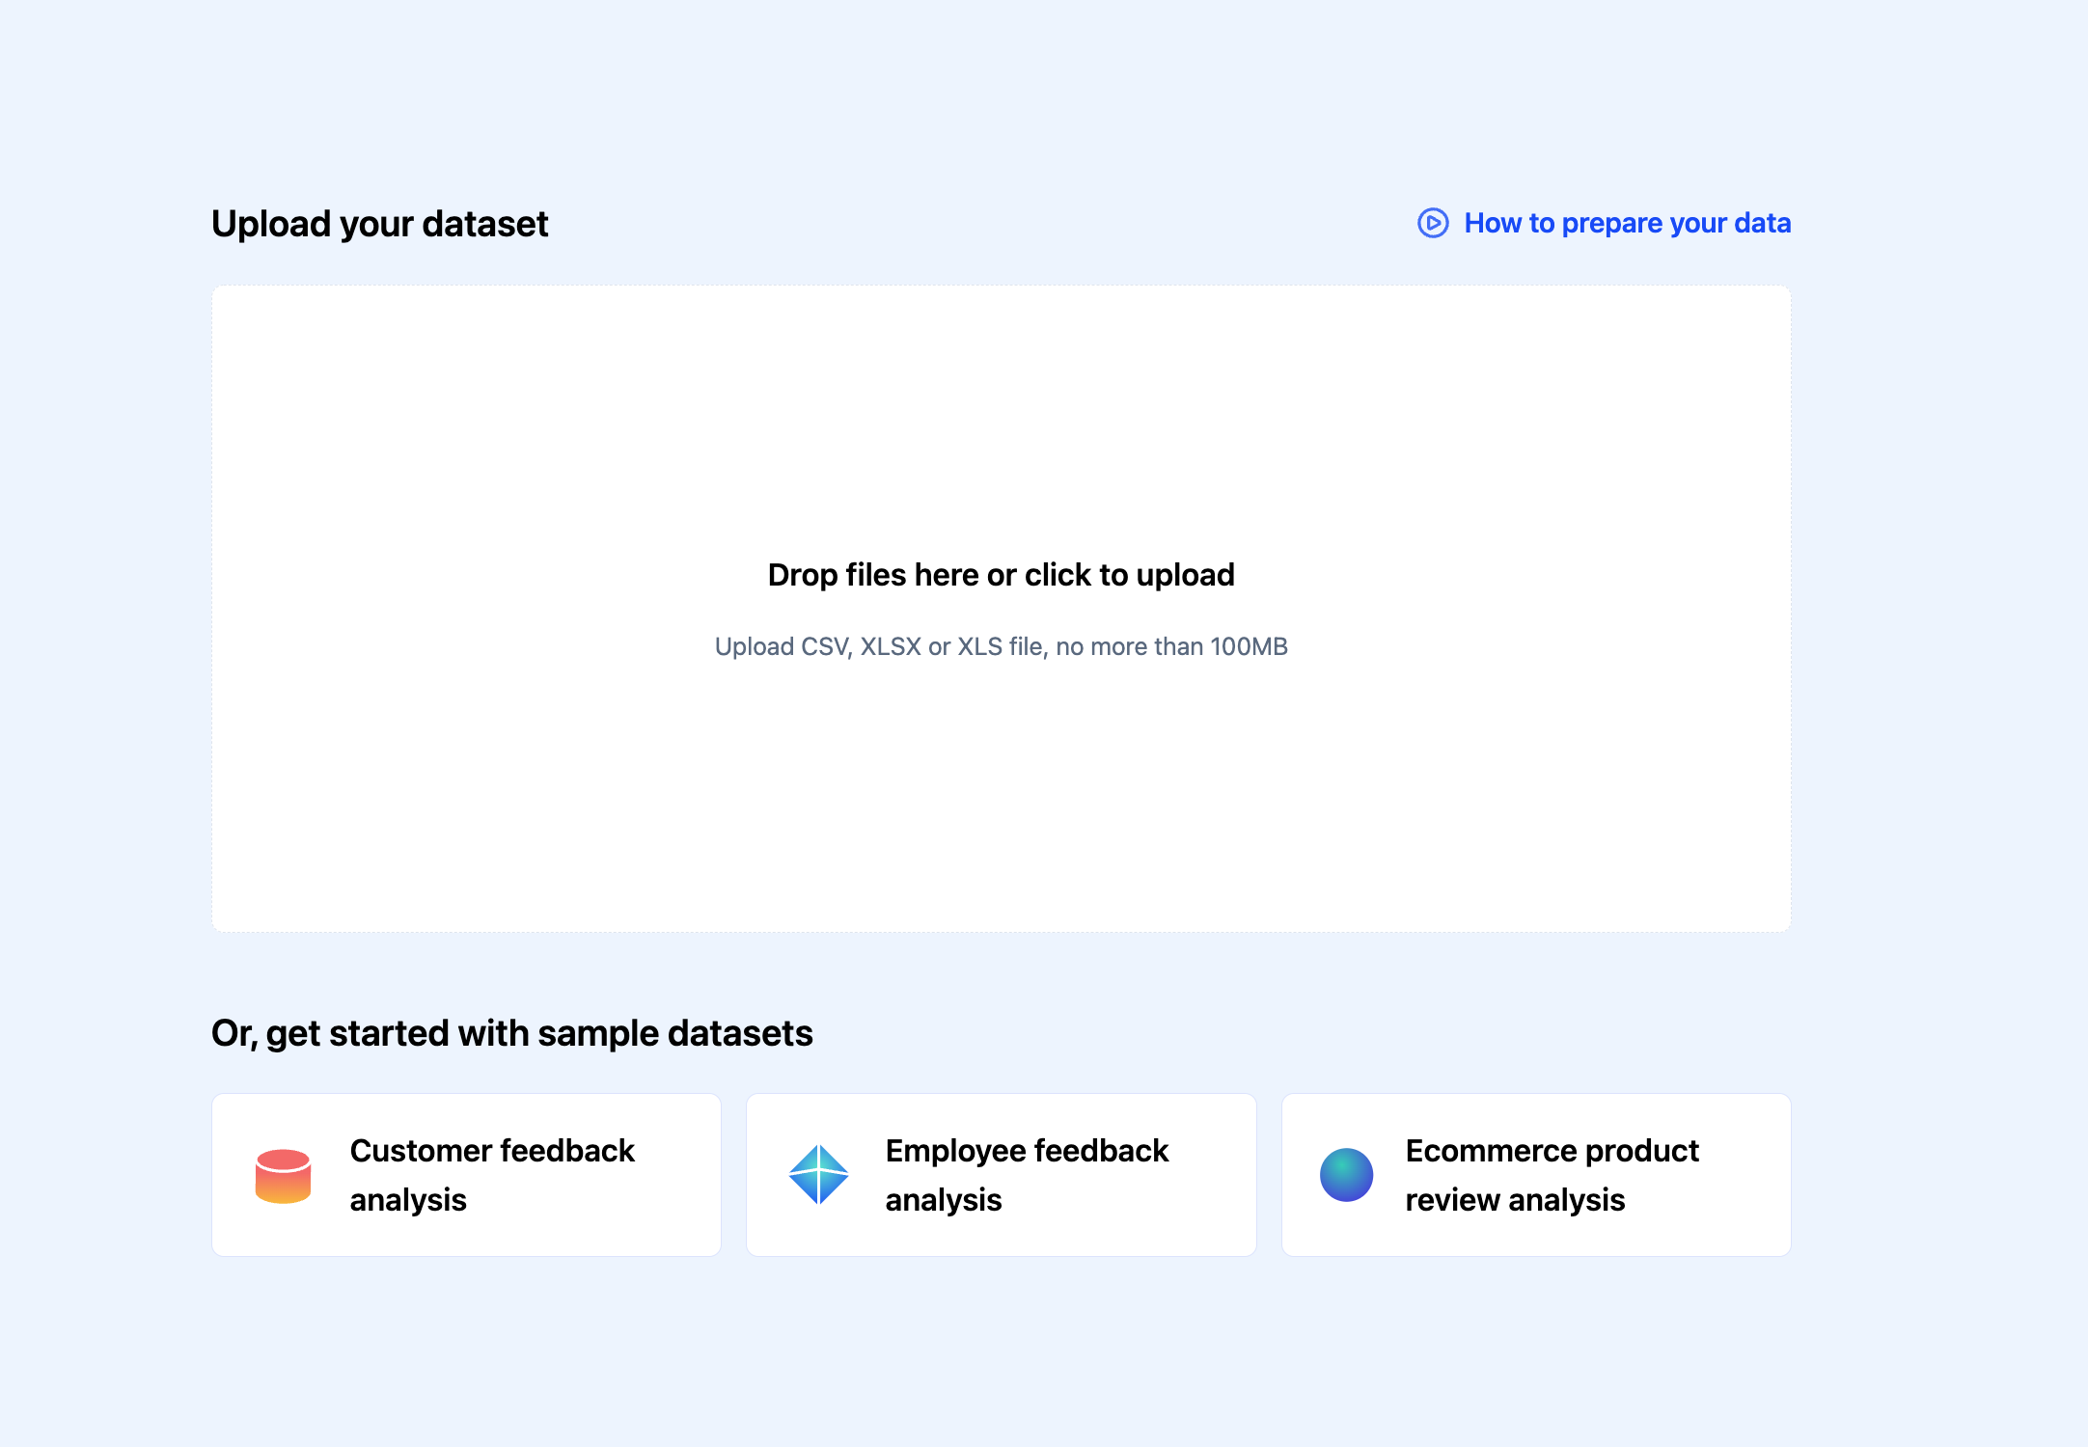Click the Upload your dataset heading
Image resolution: width=2088 pixels, height=1447 pixels.
coord(379,224)
